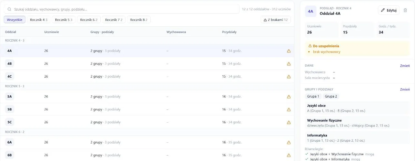Open the Wychowanie fizyczne division card
Screen dimensions: 415x161
(x=357, y=123)
